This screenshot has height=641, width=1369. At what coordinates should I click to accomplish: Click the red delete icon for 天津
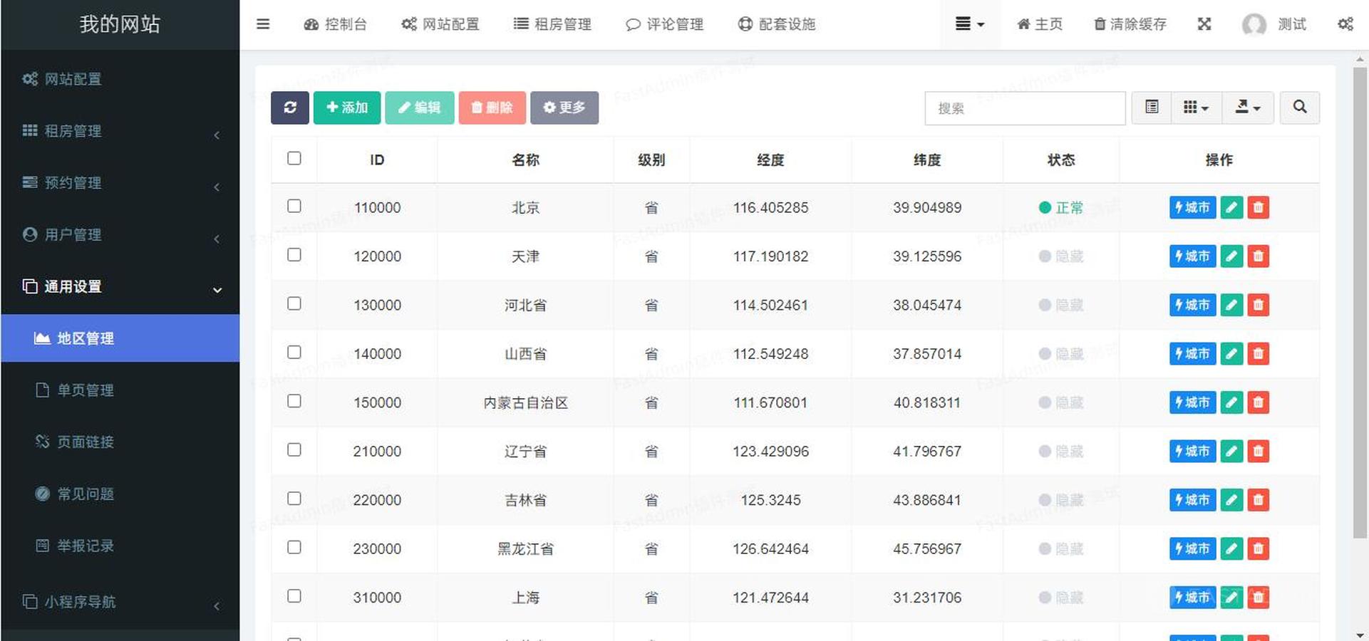pos(1258,256)
